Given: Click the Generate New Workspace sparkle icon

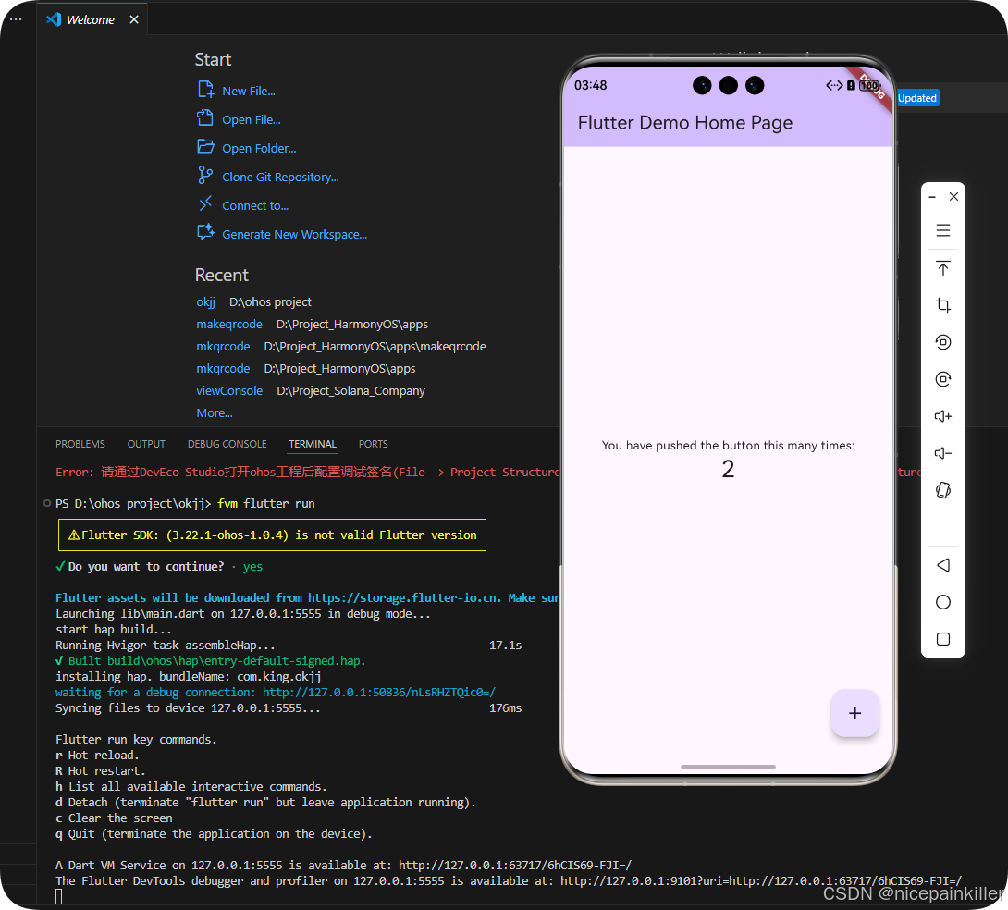Looking at the screenshot, I should coord(205,232).
